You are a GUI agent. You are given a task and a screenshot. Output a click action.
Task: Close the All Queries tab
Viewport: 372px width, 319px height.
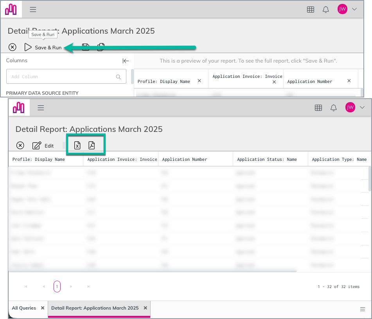point(43,308)
